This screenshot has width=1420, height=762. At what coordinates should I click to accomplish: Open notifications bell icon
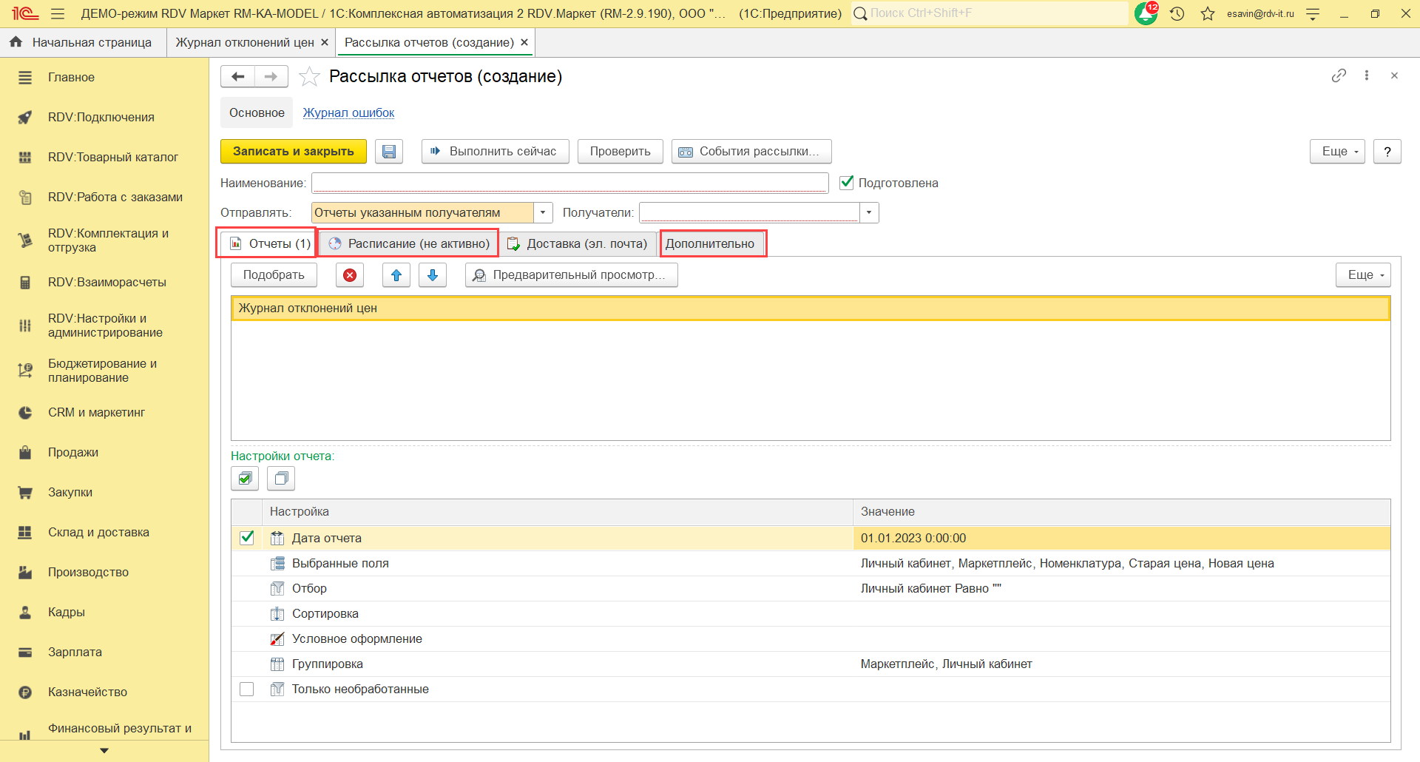(1146, 13)
